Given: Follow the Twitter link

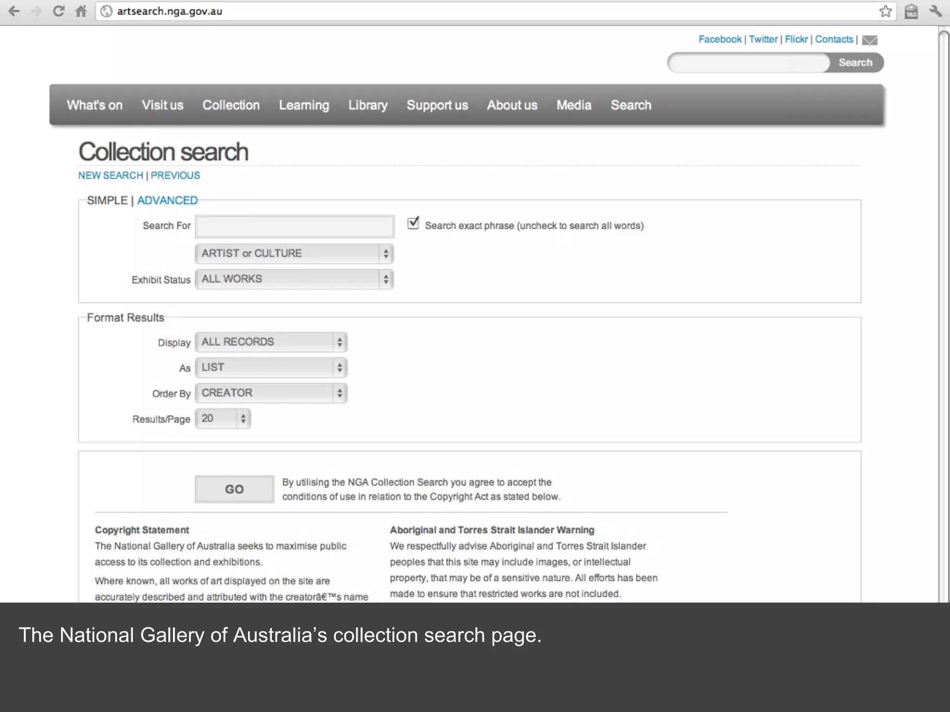Looking at the screenshot, I should pyautogui.click(x=763, y=39).
